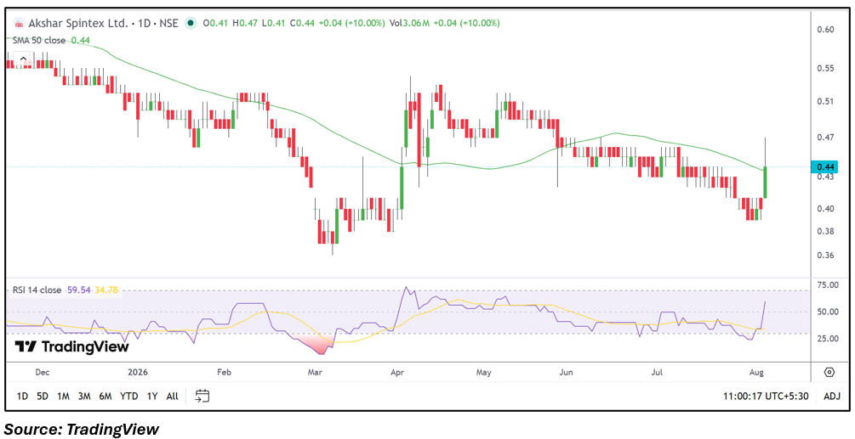Click the 0.60 price axis label
The width and height of the screenshot is (855, 439).
coord(824,29)
